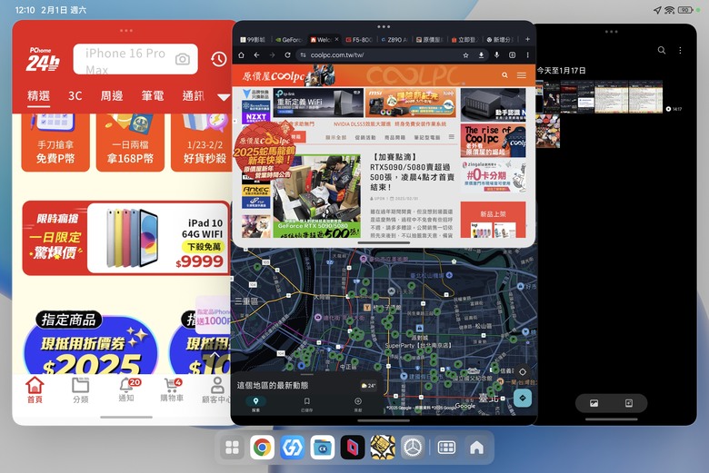
Task: Open Chrome from the dock
Action: (263, 448)
